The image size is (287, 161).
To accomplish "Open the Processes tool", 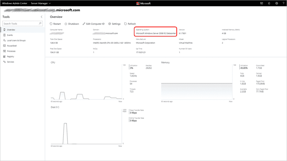I will (11, 51).
